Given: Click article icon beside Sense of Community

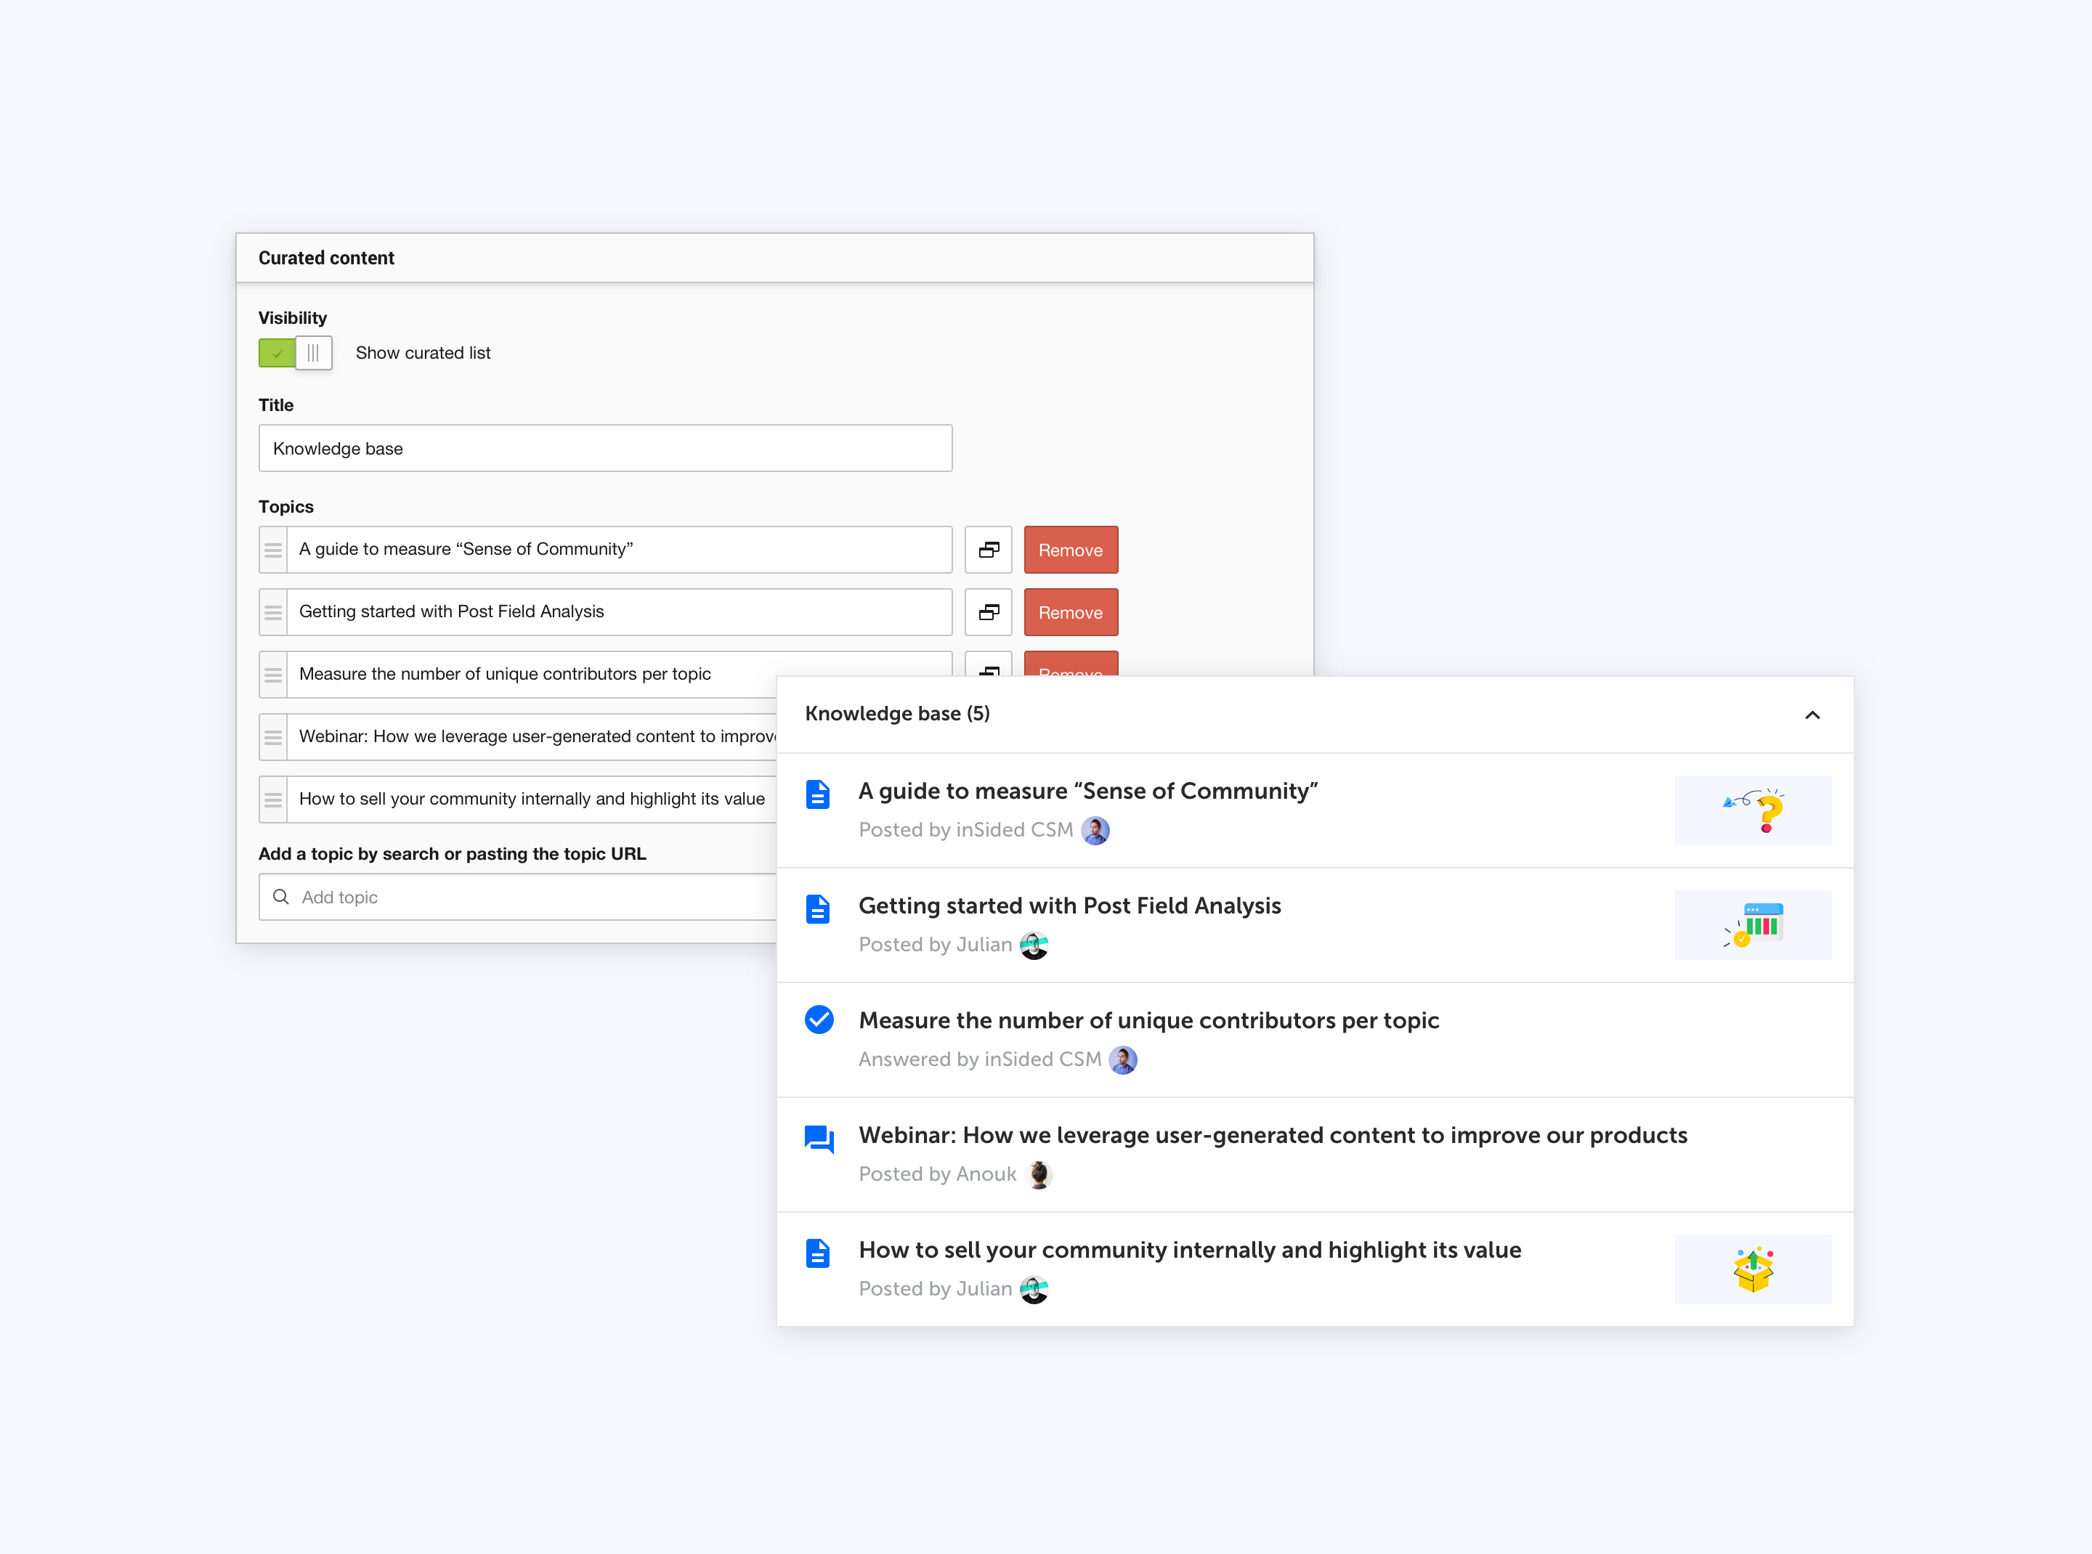Looking at the screenshot, I should point(819,795).
